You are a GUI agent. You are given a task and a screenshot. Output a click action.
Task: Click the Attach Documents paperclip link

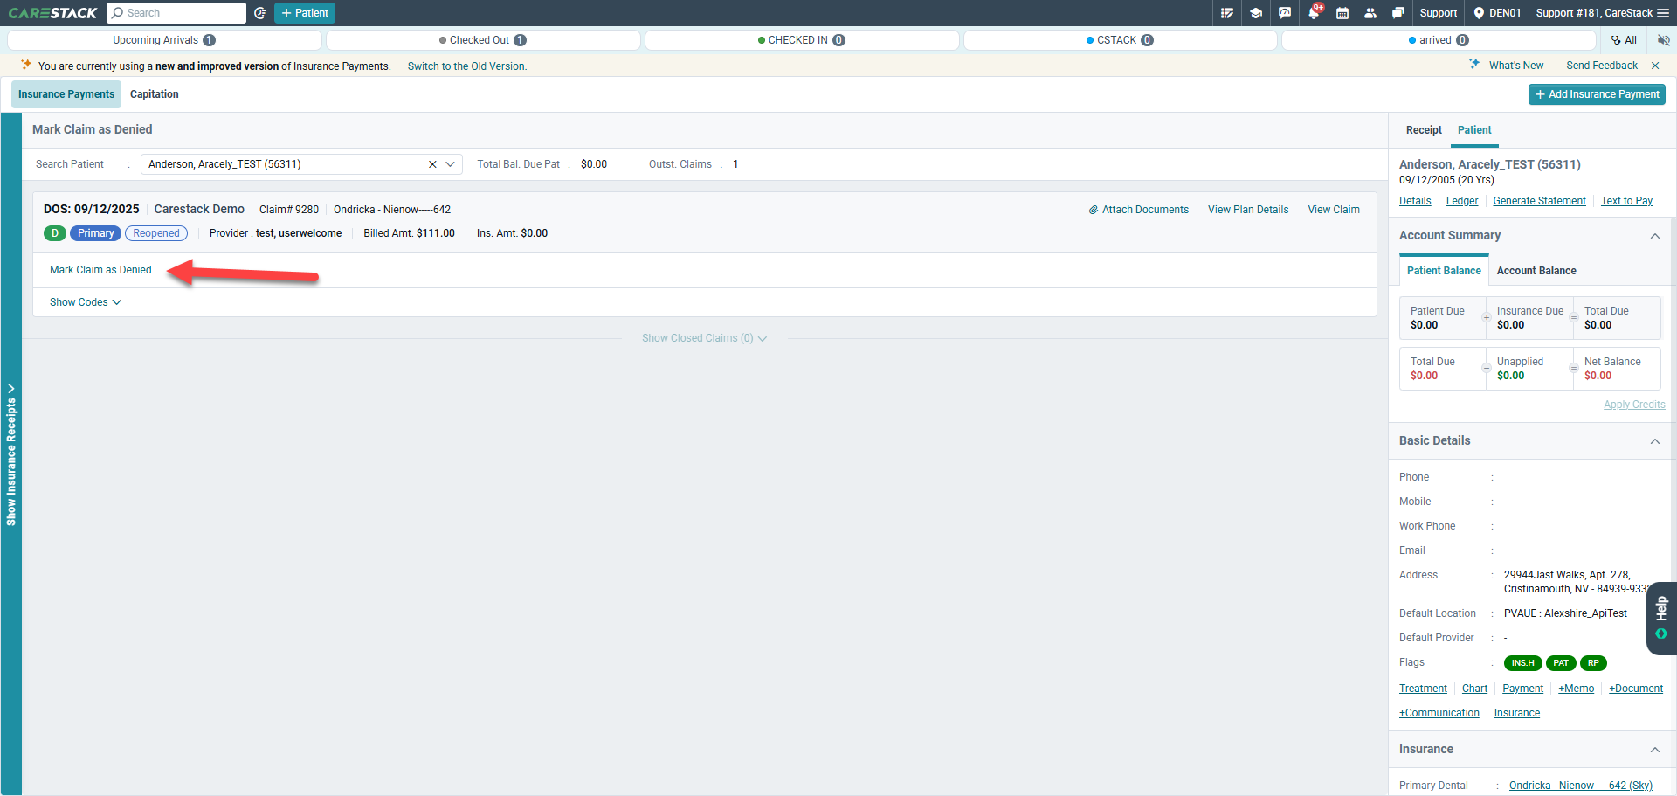(1139, 210)
